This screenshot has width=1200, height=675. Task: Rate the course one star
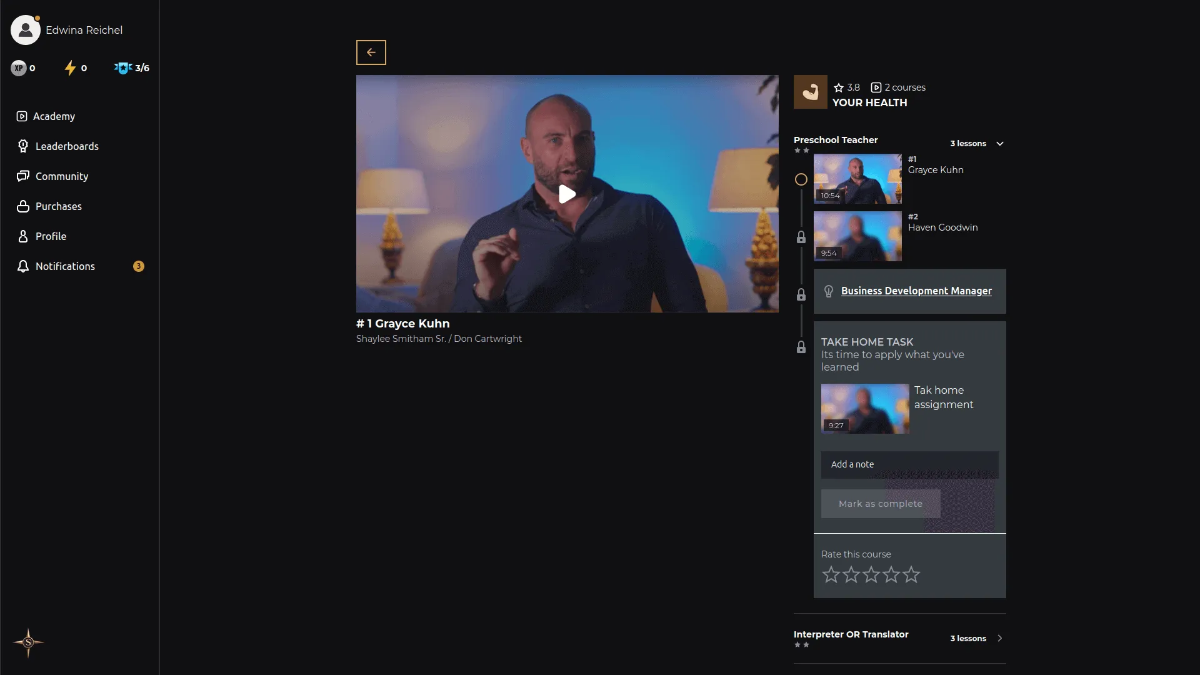[x=831, y=574]
